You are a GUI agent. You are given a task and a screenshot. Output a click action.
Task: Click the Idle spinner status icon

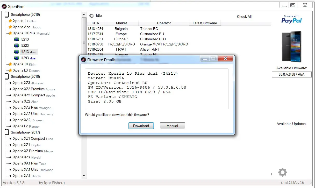pyautogui.click(x=91, y=16)
